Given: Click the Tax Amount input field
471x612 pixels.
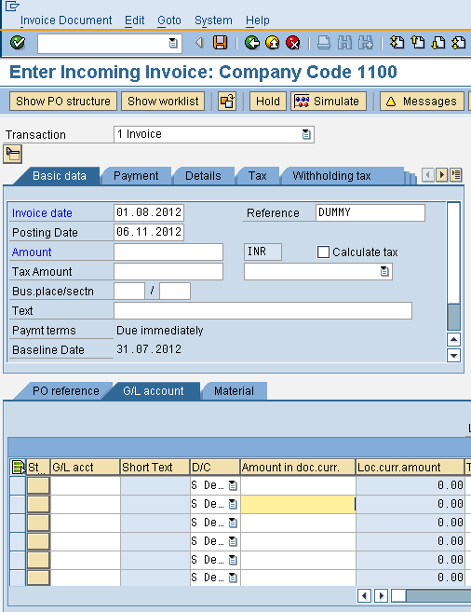Looking at the screenshot, I should click(168, 272).
